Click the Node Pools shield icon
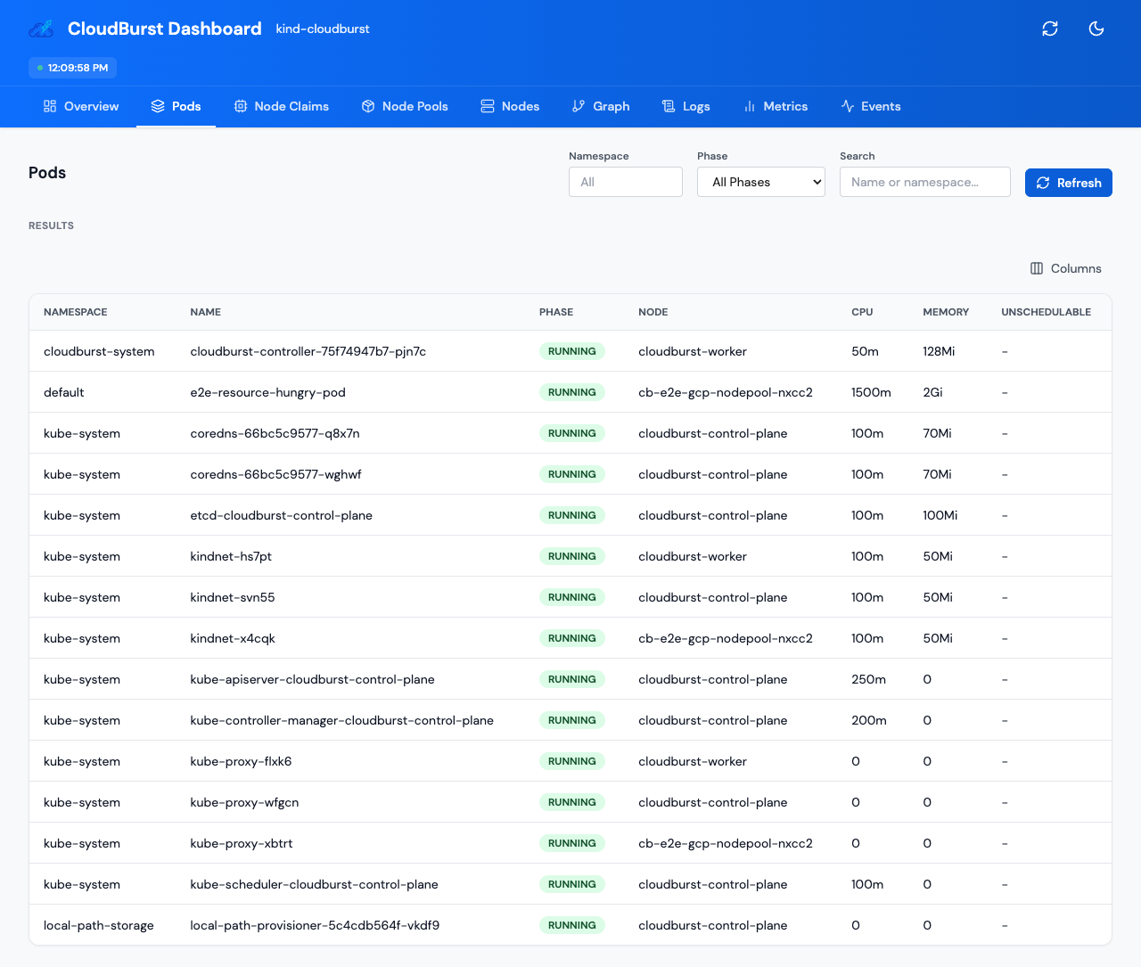This screenshot has width=1141, height=967. 368,106
